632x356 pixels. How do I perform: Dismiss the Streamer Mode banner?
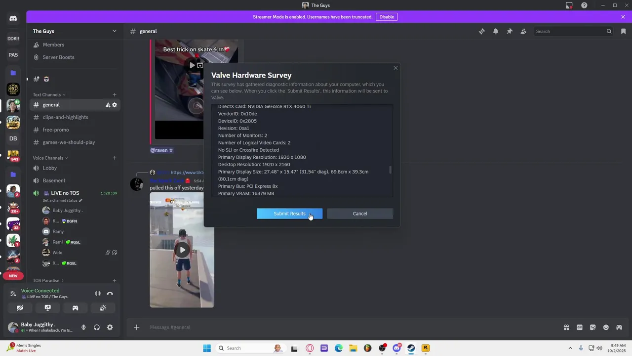tap(623, 17)
